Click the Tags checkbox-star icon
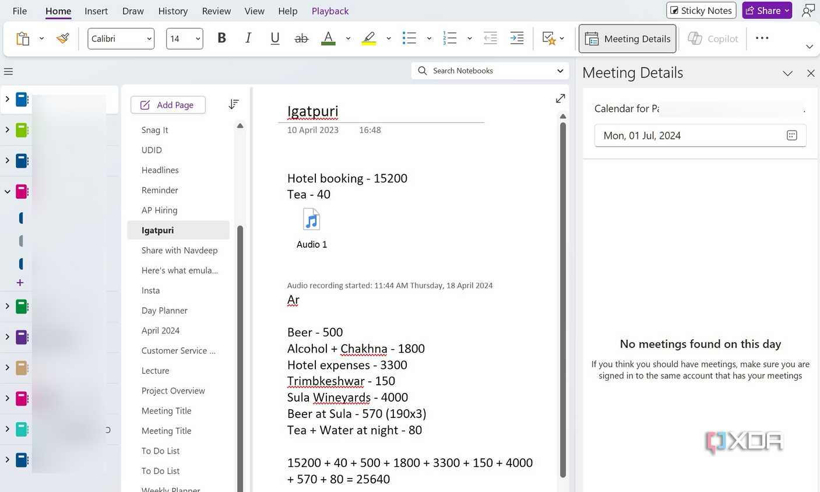 (549, 38)
